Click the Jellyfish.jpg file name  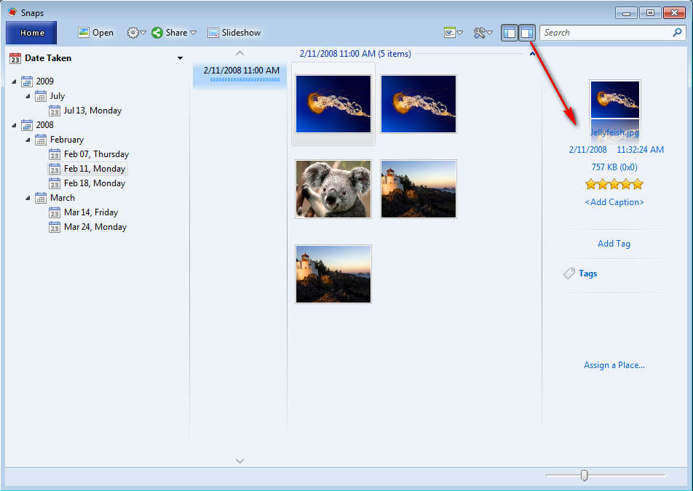[615, 132]
